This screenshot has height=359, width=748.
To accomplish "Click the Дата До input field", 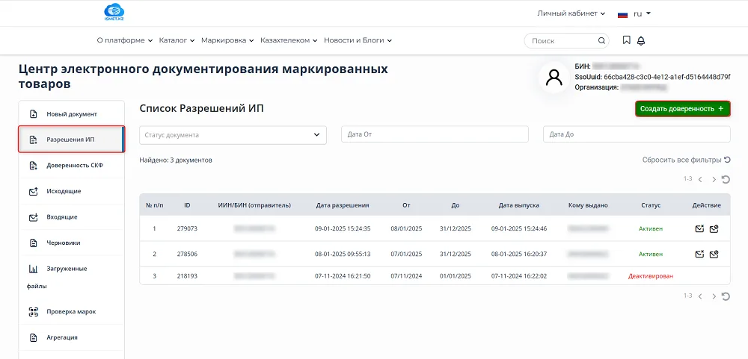I will click(637, 134).
